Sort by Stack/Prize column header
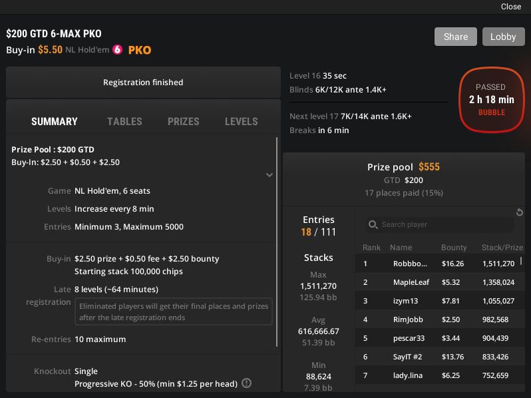This screenshot has width=531, height=398. (502, 248)
